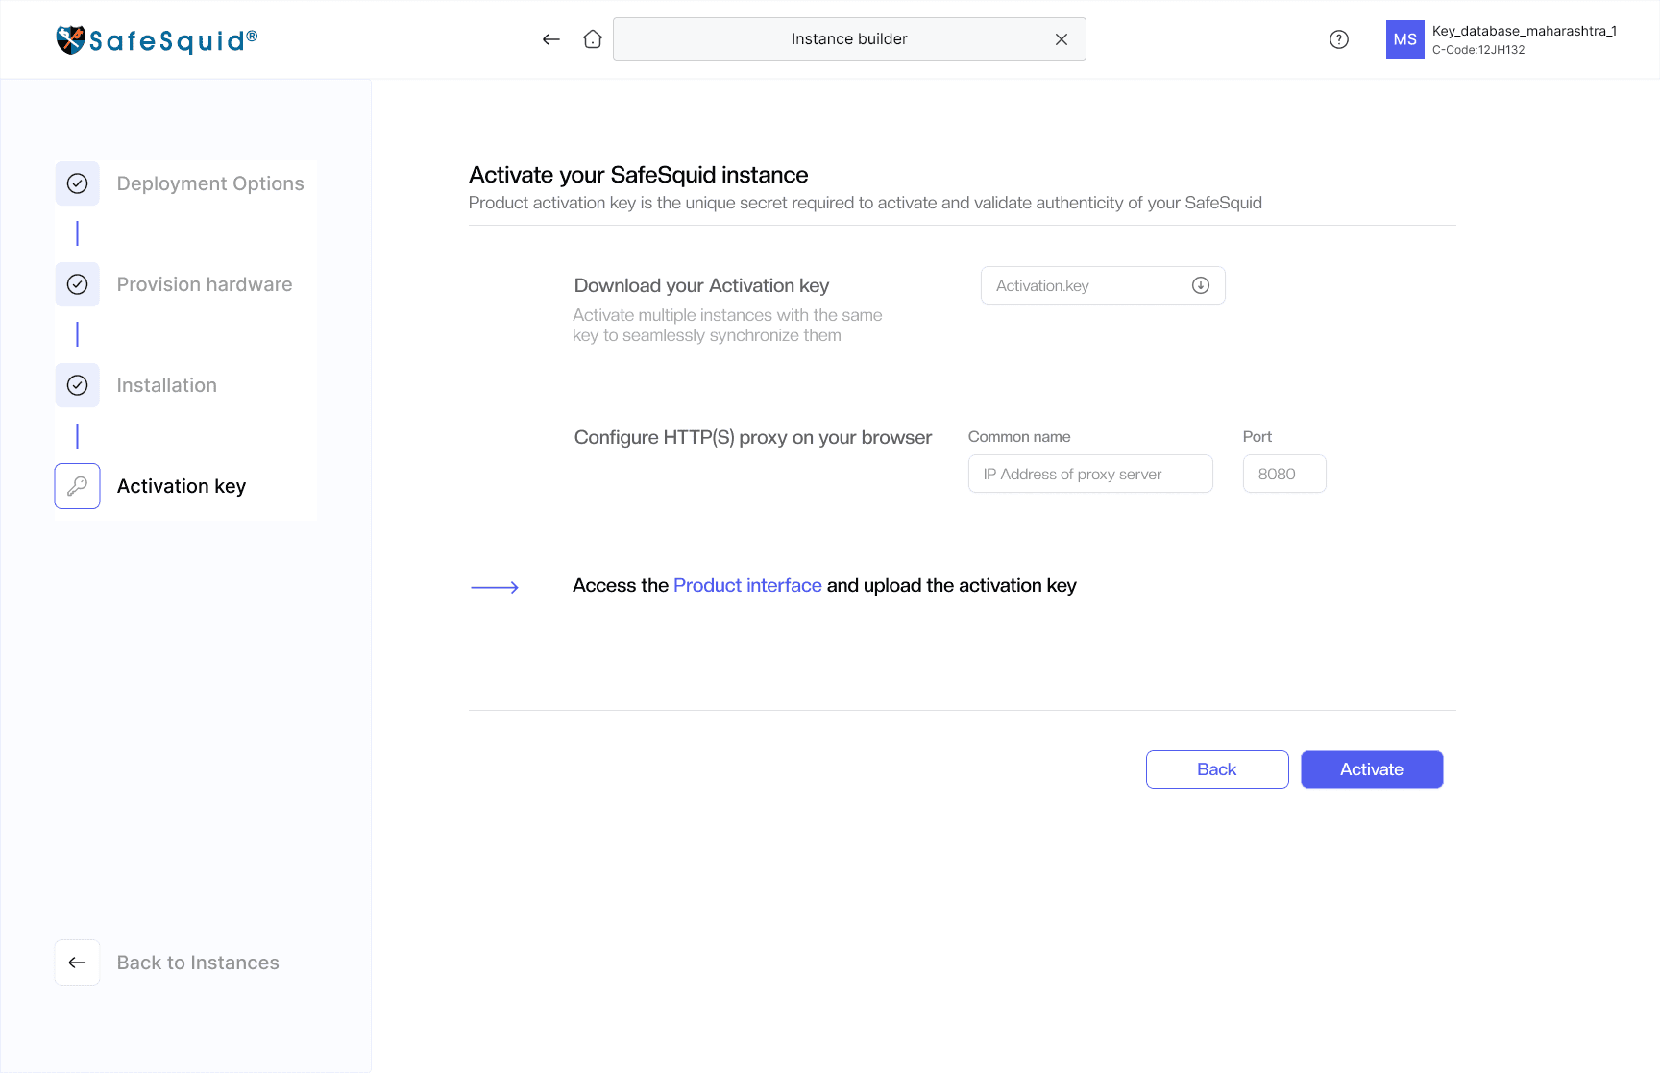Image resolution: width=1660 pixels, height=1073 pixels.
Task: Click the Port label
Action: coord(1257,436)
